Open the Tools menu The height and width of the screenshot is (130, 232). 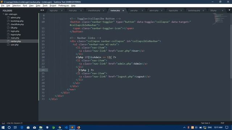pos(45,6)
